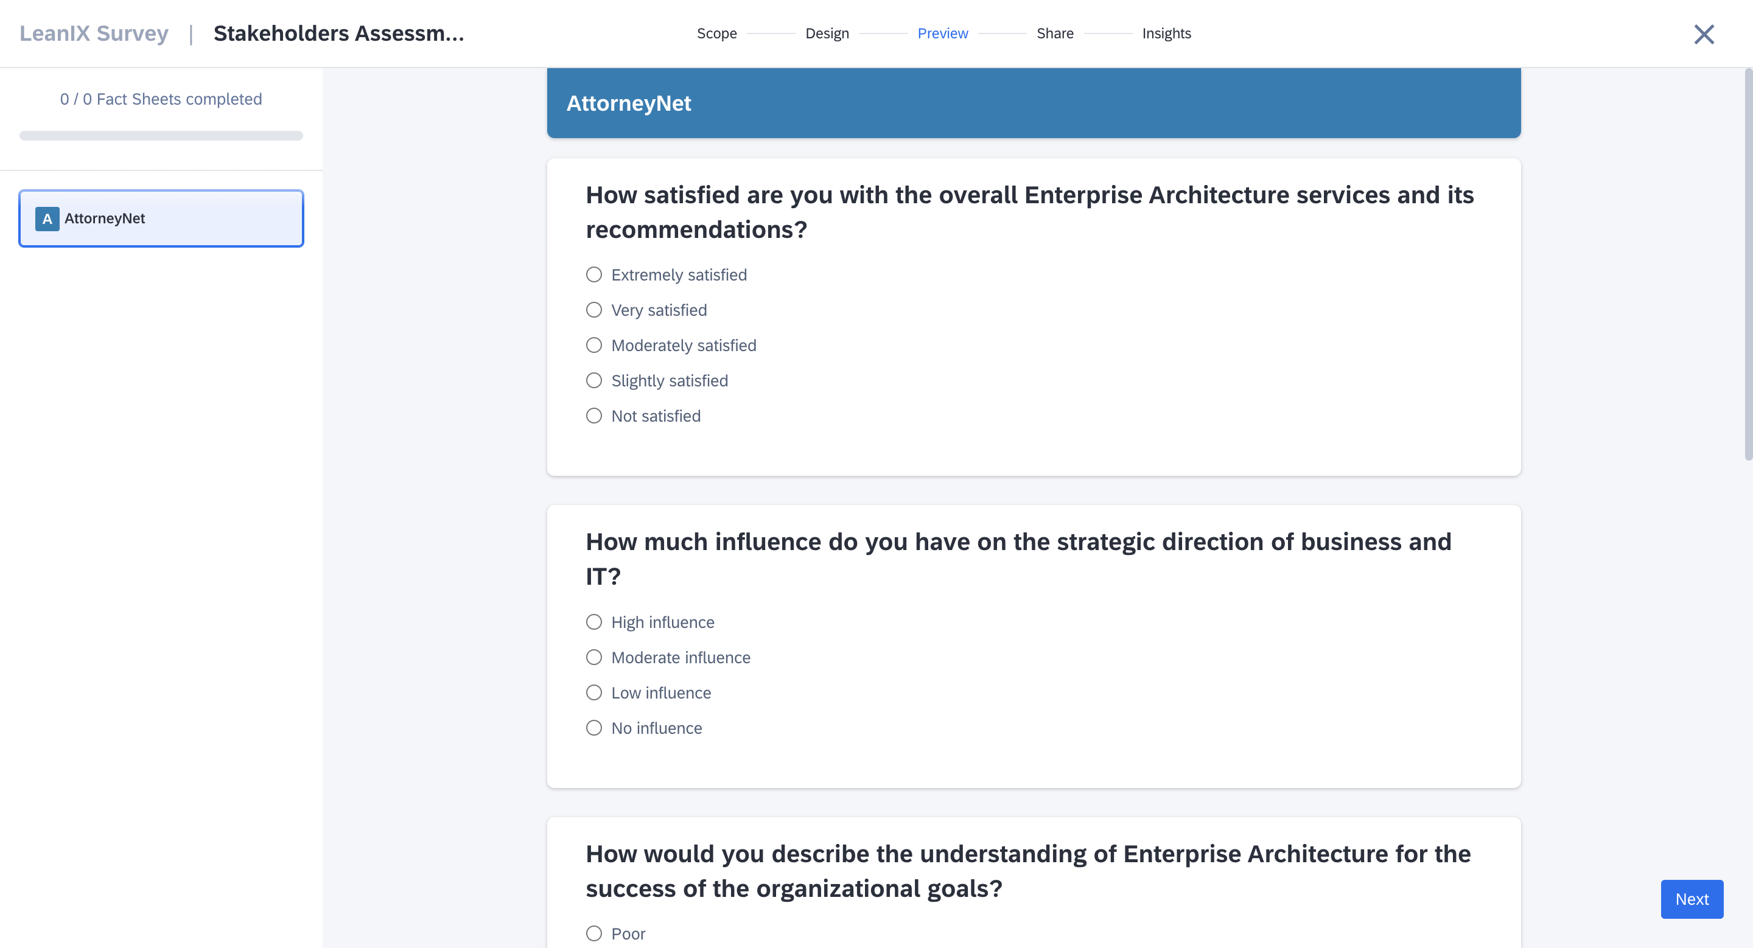The width and height of the screenshot is (1753, 948).
Task: Go to the Scope step
Action: point(716,33)
